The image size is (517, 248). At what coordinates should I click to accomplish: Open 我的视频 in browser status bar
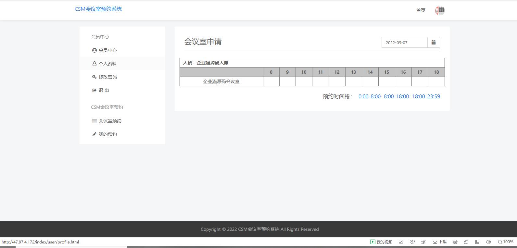coord(381,242)
